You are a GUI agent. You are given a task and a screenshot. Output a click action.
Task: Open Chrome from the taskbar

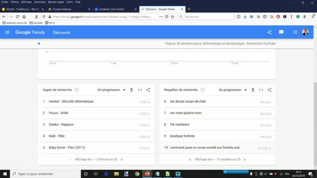pyautogui.click(x=137, y=174)
